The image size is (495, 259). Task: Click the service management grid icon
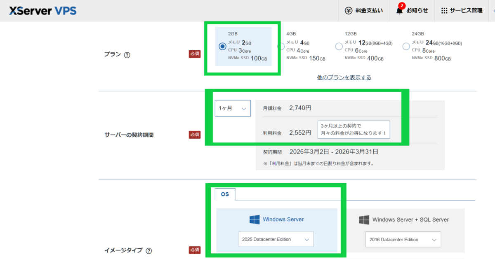(444, 11)
